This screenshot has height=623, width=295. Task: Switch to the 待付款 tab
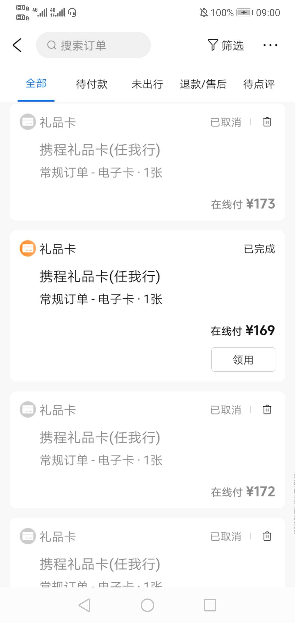[x=92, y=84]
